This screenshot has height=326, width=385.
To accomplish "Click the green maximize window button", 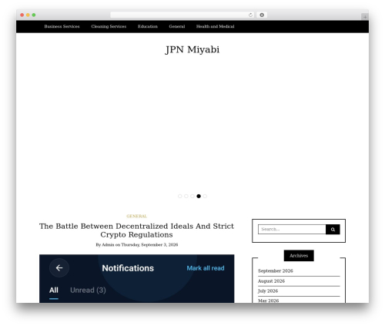I will point(34,15).
